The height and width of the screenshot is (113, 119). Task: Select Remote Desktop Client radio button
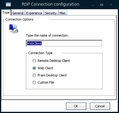click(x=34, y=61)
